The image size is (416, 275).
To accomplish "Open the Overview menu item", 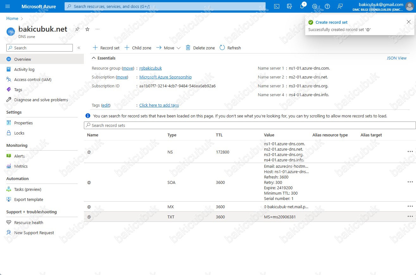I will [x=42, y=59].
